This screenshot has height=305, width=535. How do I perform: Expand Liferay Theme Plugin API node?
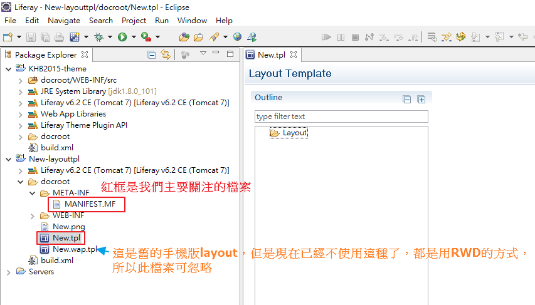click(21, 126)
